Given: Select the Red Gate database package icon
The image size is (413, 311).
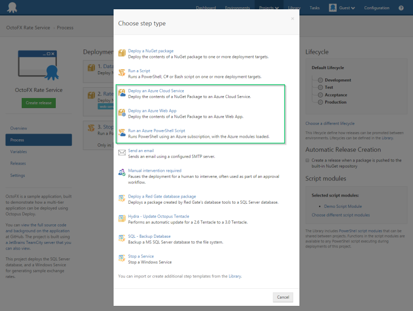Looking at the screenshot, I should [x=122, y=198].
